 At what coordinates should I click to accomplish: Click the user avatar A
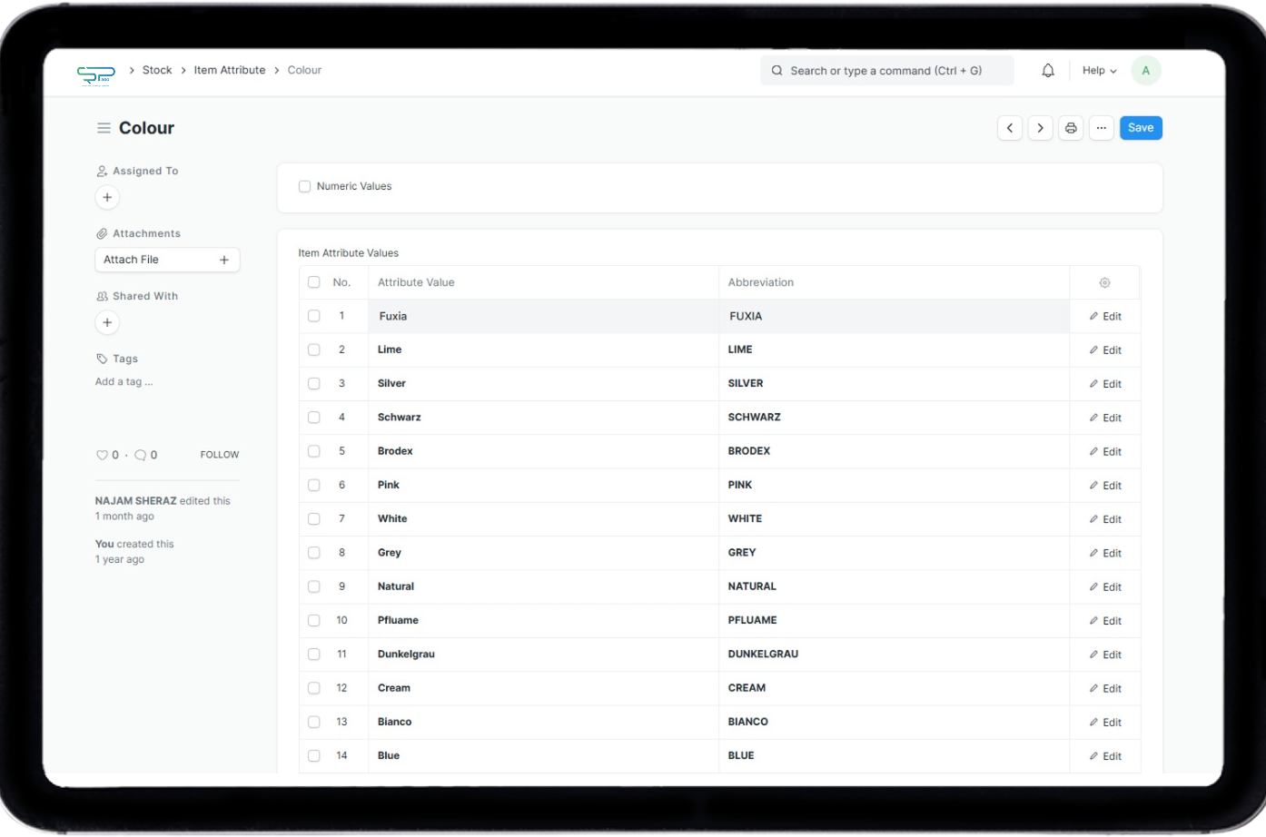(x=1146, y=71)
